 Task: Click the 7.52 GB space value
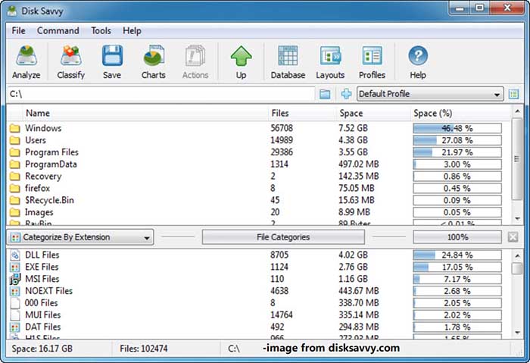353,128
